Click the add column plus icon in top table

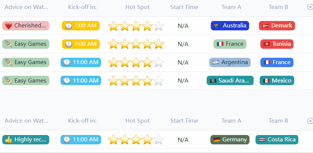[x=310, y=7]
